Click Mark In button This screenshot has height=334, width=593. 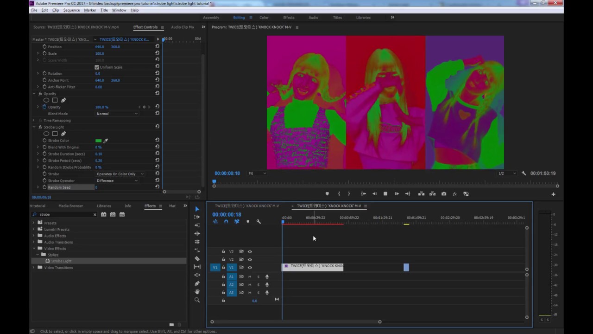(x=339, y=194)
